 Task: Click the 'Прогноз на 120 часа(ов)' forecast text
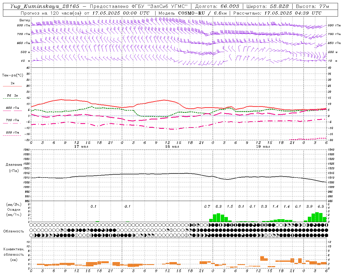coord(51,13)
